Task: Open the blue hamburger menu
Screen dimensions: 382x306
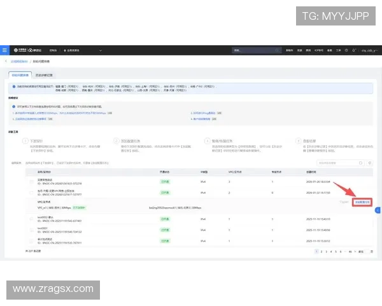Action: [4, 50]
